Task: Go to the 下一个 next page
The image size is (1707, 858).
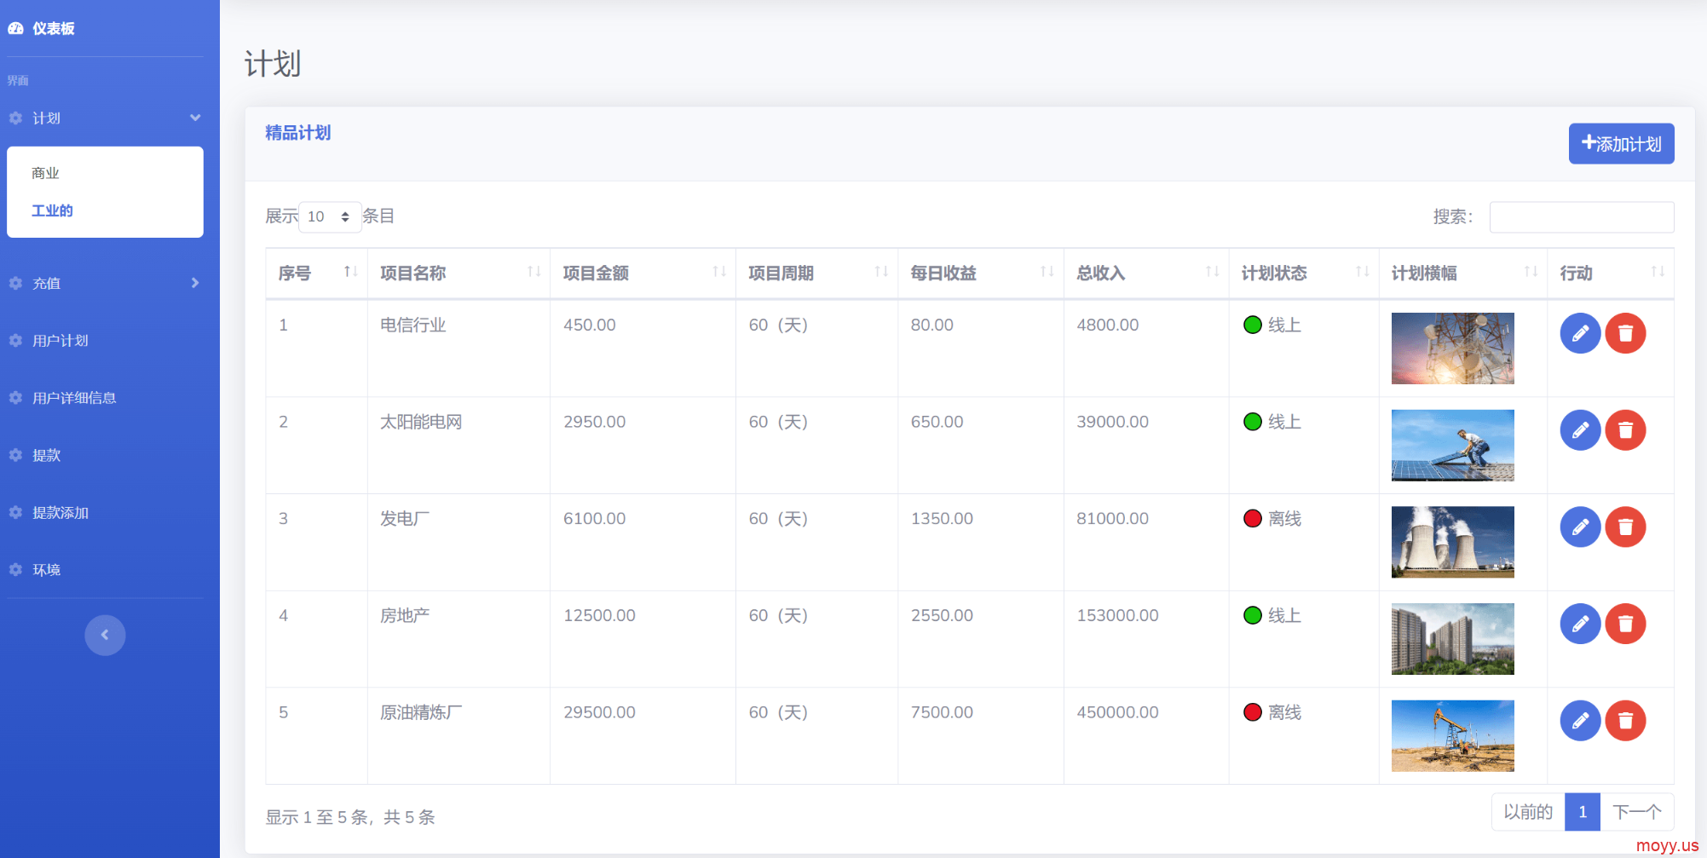Action: pyautogui.click(x=1637, y=812)
